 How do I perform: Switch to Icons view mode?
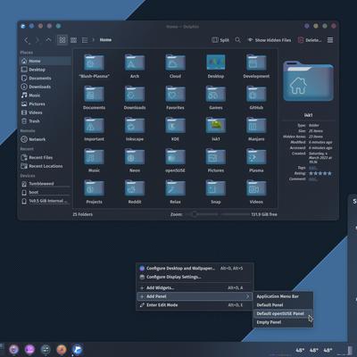(62, 40)
